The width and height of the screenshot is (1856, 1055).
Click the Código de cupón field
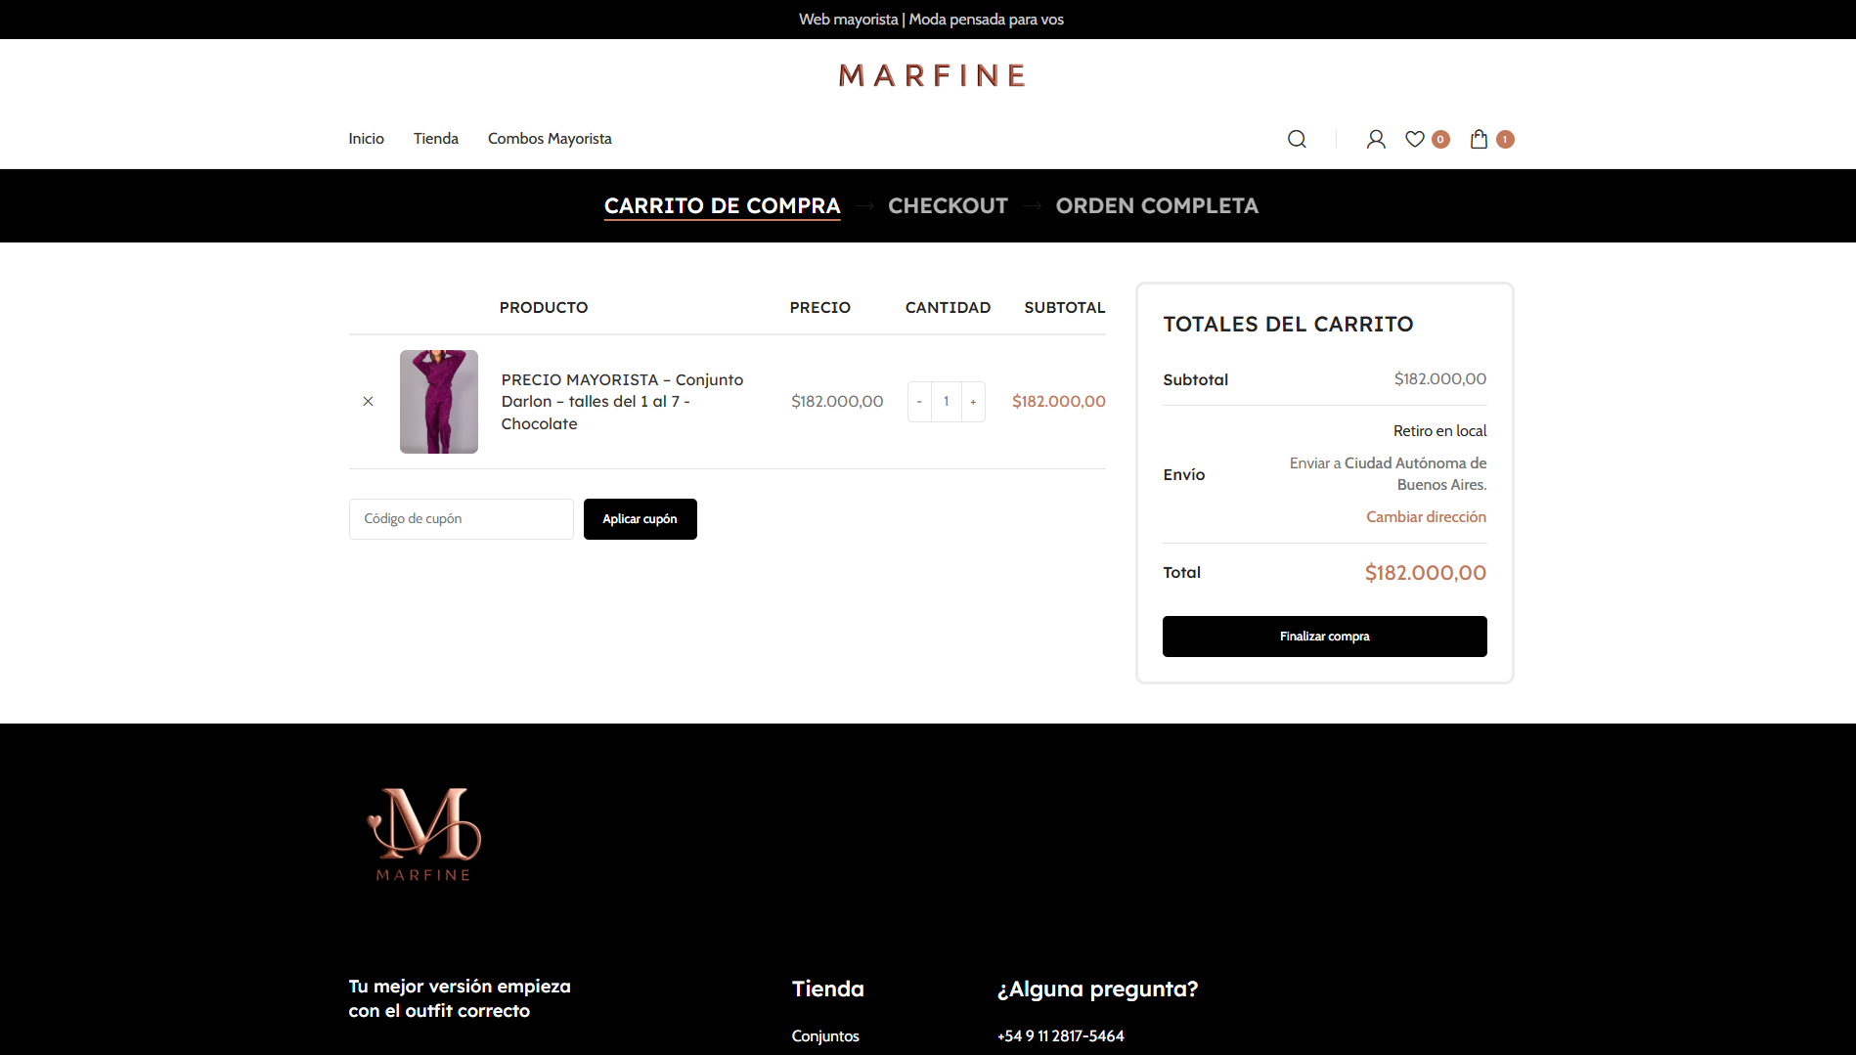(462, 519)
